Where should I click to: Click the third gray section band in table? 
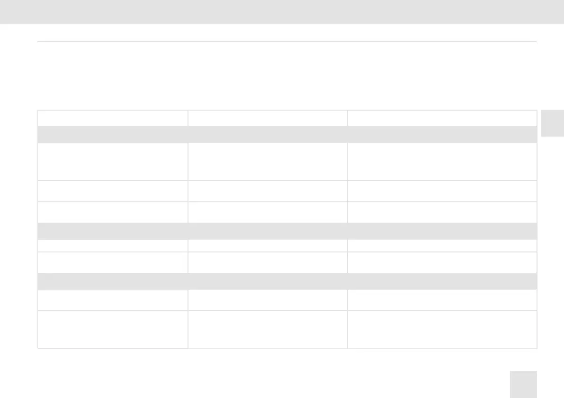pos(287,281)
